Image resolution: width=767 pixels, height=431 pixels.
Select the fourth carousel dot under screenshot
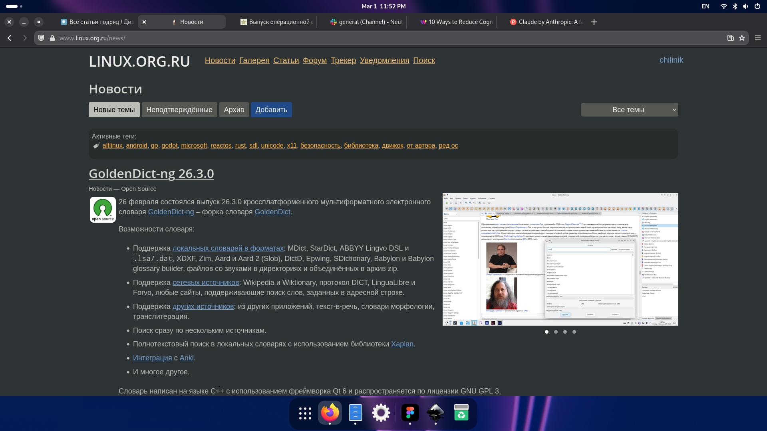(574, 332)
